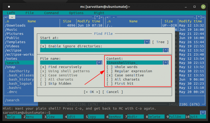Select /Videos directory in left panel
This screenshot has height=123, width=210.
point(12,46)
